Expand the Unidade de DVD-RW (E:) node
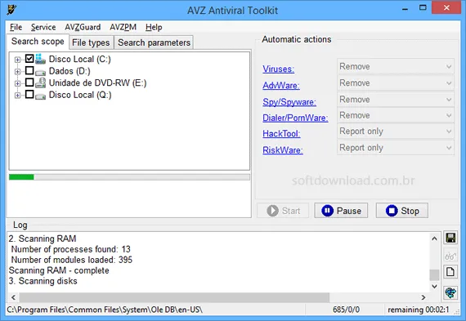Image resolution: width=466 pixels, height=321 pixels. [17, 83]
